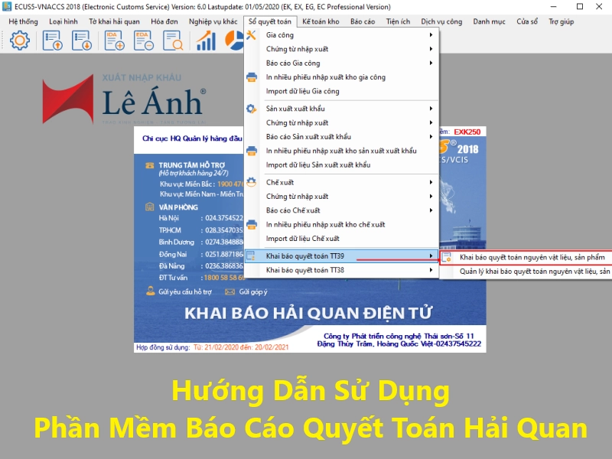The width and height of the screenshot is (612, 459).
Task: Click the document search magnifier toolbar icon
Action: click(x=174, y=41)
